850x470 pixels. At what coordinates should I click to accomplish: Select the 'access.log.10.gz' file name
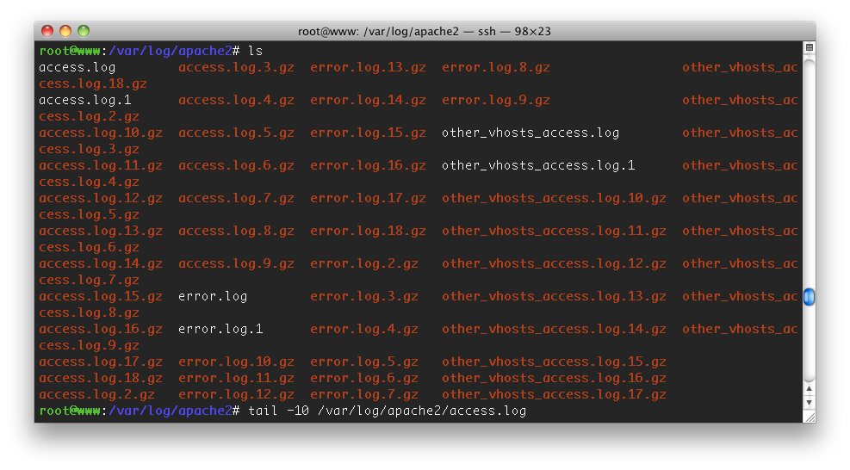point(100,133)
